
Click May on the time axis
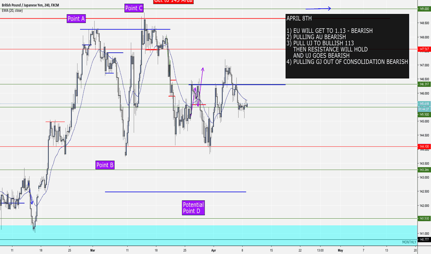[x=340, y=250]
